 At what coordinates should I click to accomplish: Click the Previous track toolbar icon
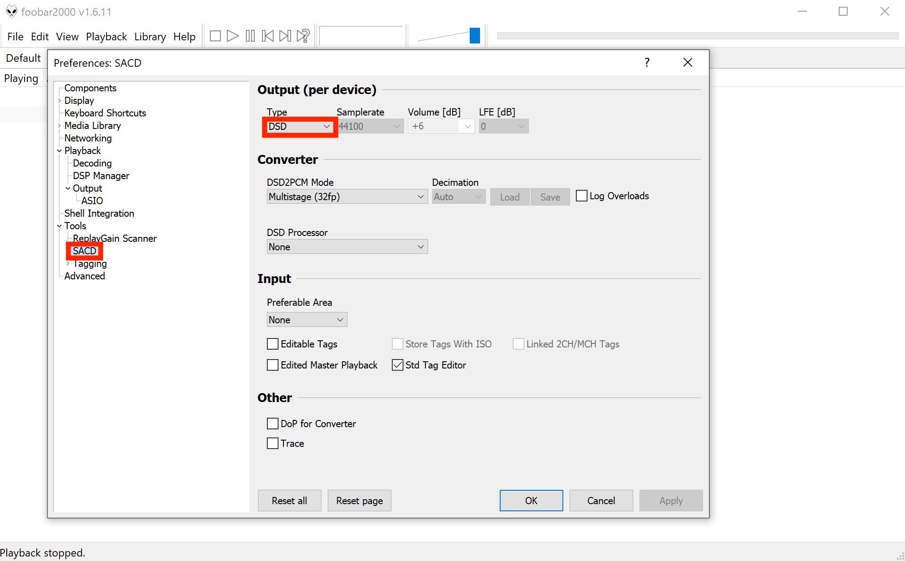(x=268, y=36)
